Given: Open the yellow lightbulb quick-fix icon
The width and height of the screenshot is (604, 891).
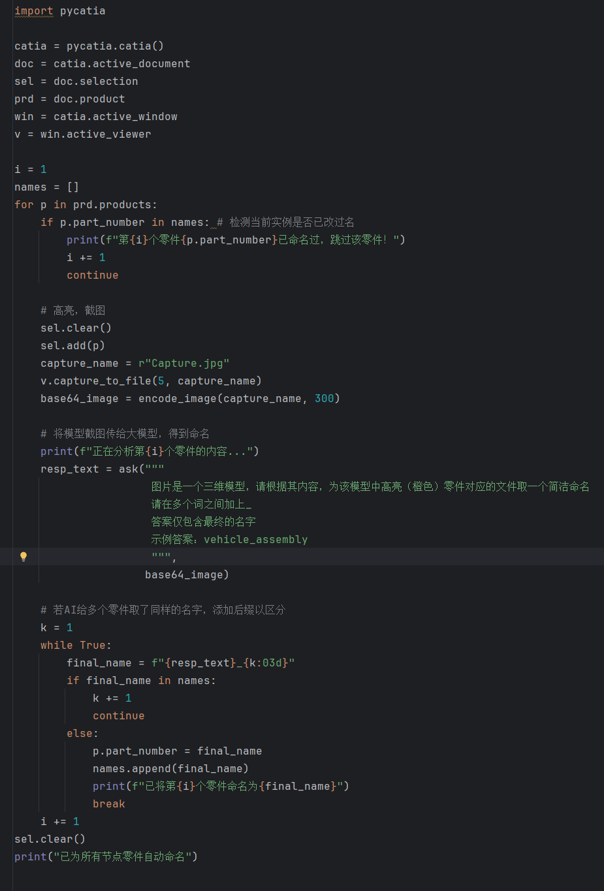Looking at the screenshot, I should tap(24, 556).
